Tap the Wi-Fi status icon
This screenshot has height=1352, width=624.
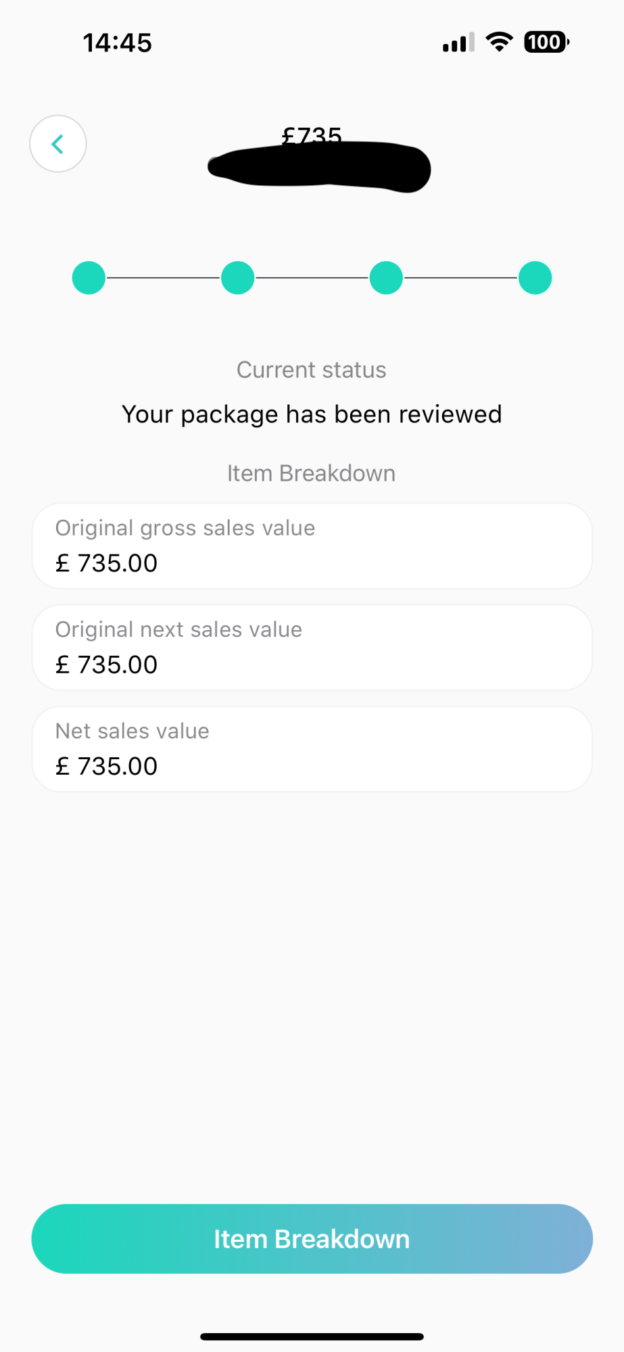(499, 42)
